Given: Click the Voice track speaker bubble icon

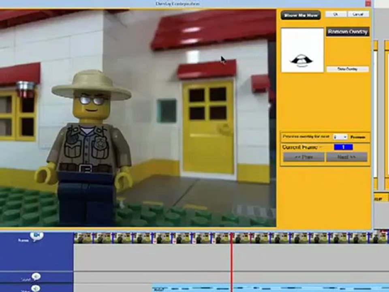Looking at the screenshot, I should [x=36, y=288].
